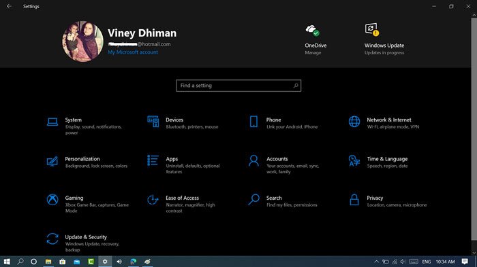477x267 pixels.
Task: Open the Accounts person icon
Action: [253, 160]
